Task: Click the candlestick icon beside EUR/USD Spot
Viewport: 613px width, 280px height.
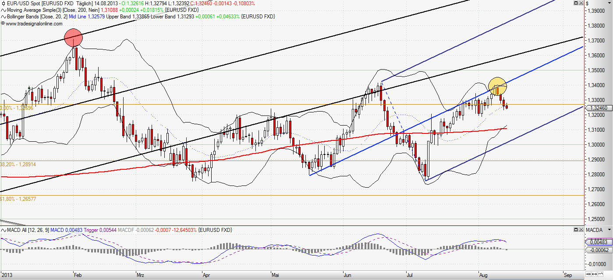Action: 3,3
